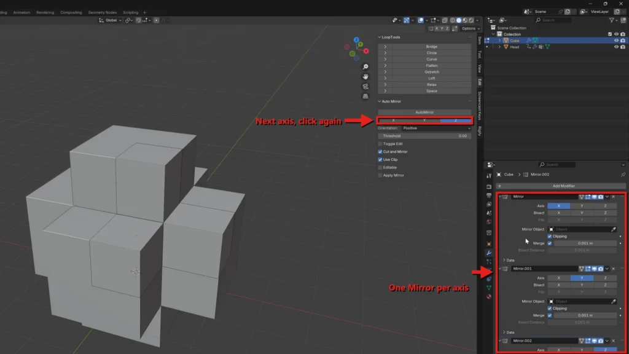
Task: Collapse the LoopTools panel
Action: tap(380, 37)
